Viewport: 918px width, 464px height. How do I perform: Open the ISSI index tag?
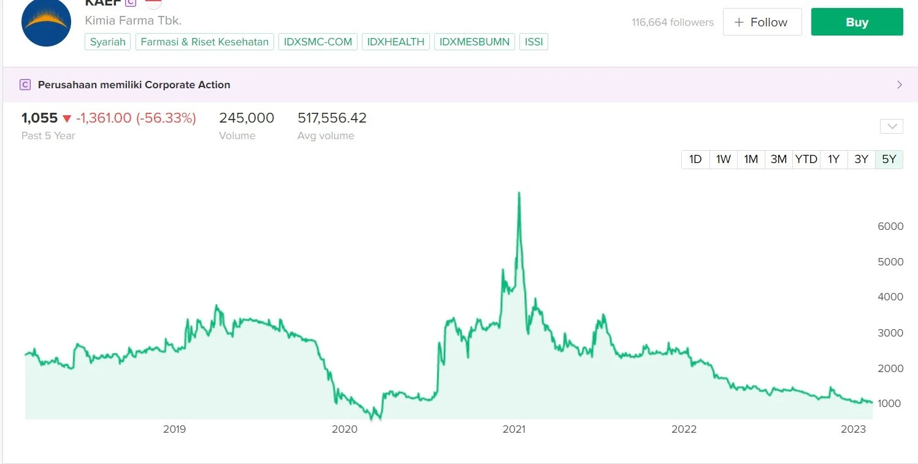(x=534, y=42)
